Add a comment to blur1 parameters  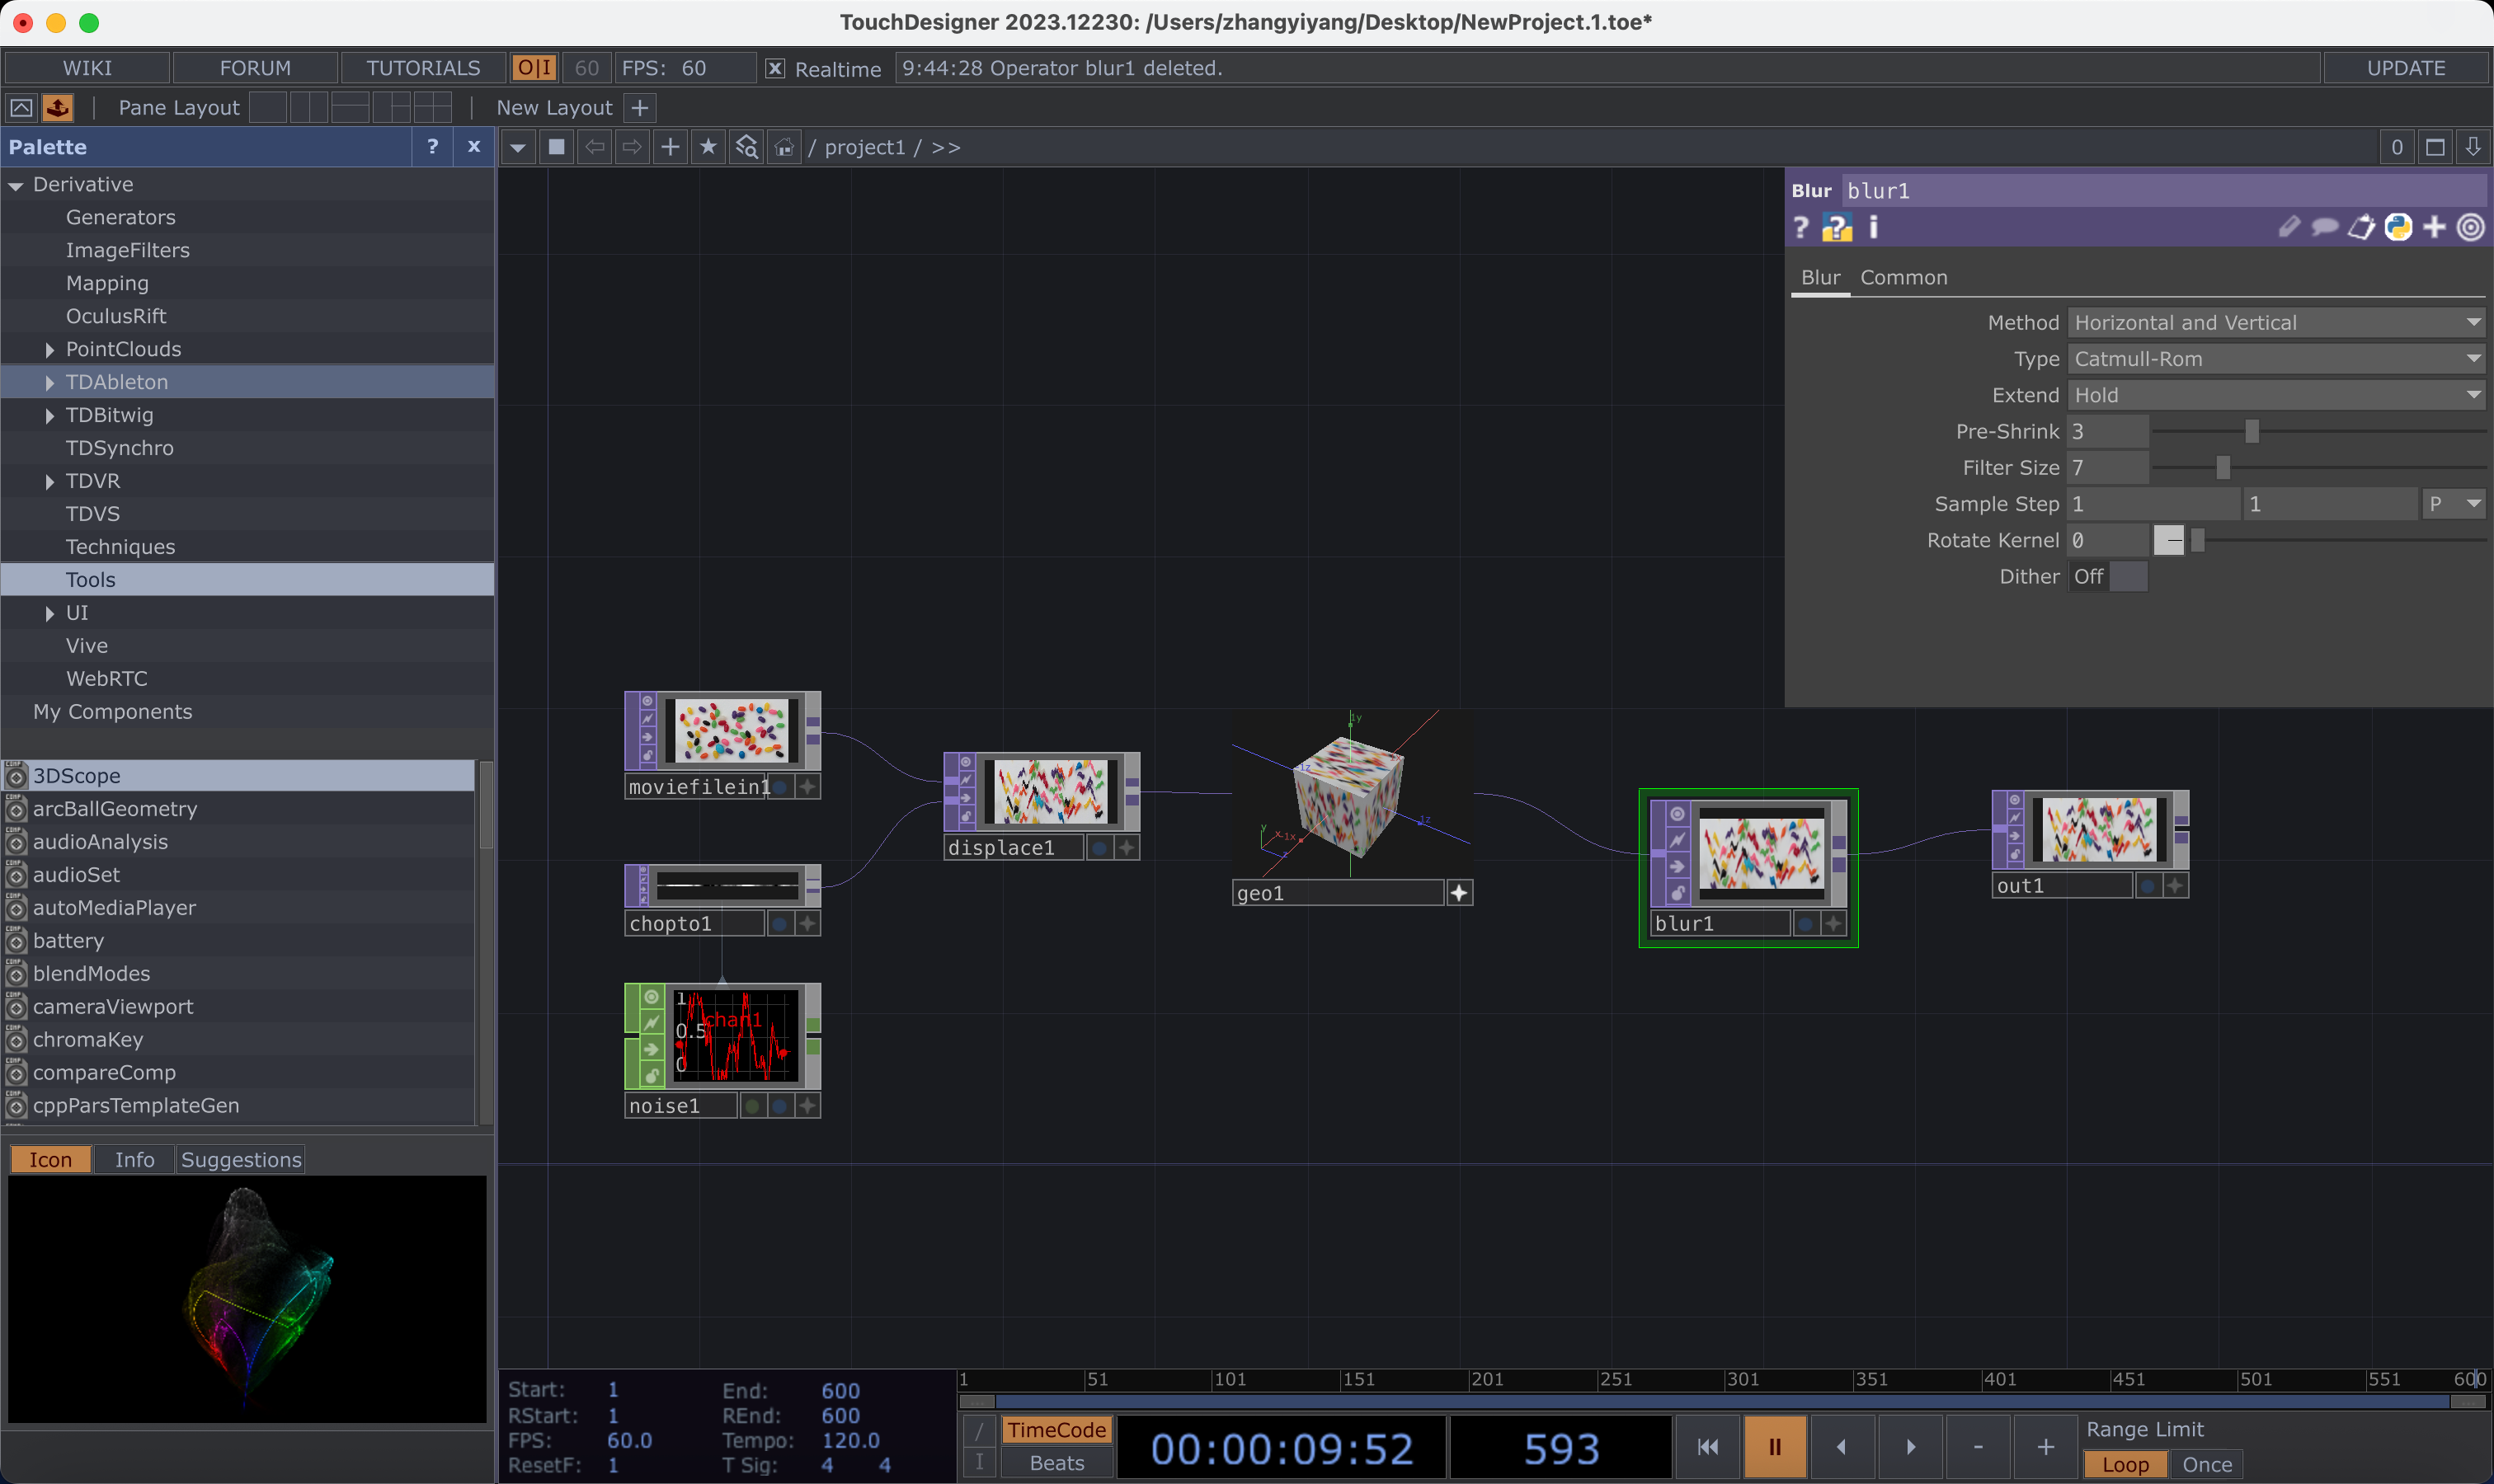coord(2323,227)
